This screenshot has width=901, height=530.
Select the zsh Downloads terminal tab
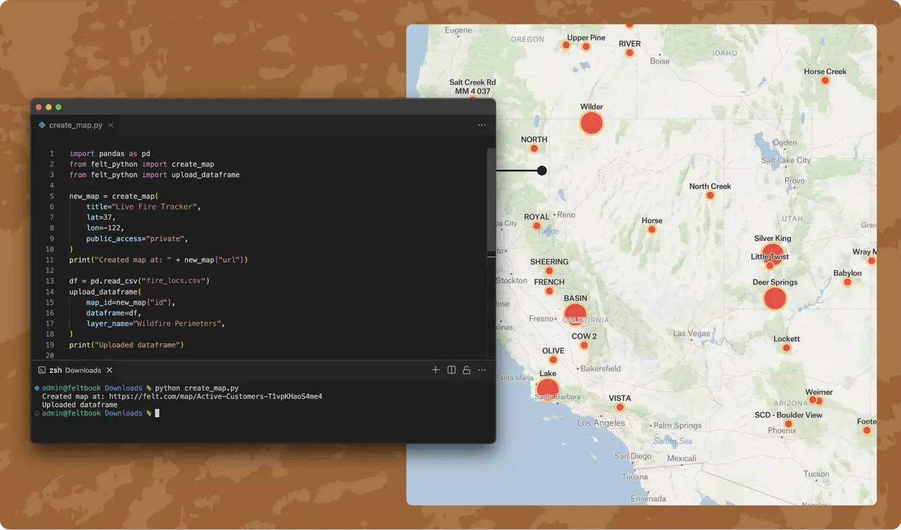click(x=75, y=370)
